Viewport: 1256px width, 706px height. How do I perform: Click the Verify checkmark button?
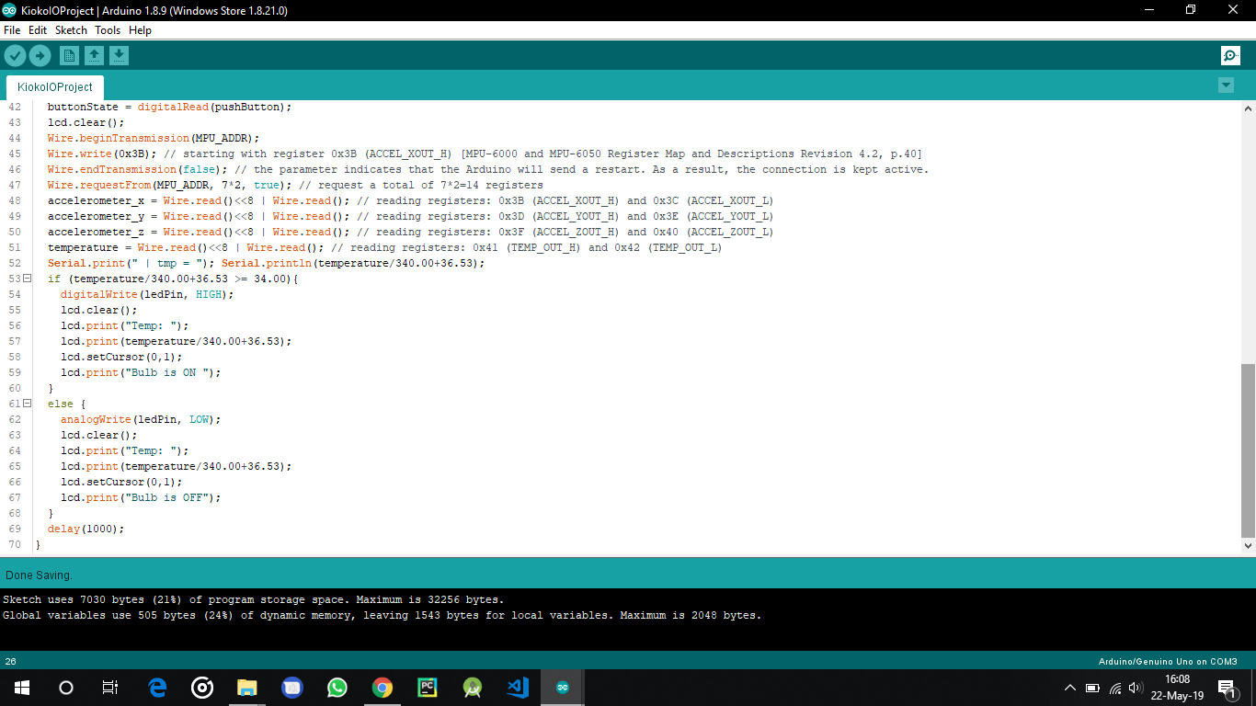(15, 56)
